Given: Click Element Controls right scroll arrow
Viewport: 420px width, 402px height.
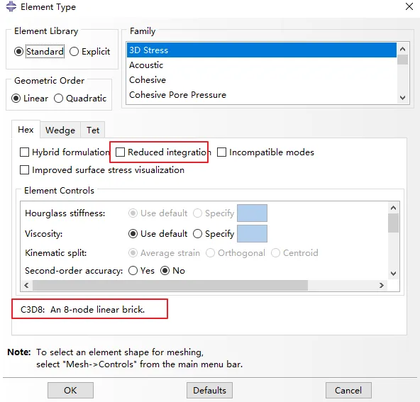Looking at the screenshot, I should [382, 285].
